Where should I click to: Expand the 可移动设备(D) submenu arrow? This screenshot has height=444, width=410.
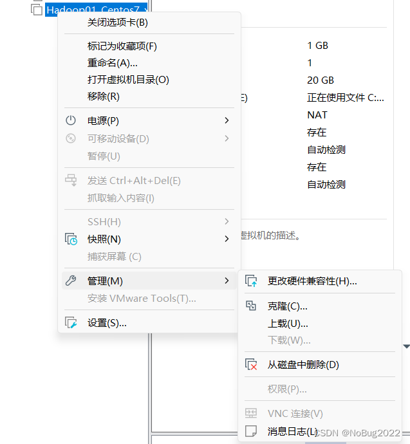[227, 138]
